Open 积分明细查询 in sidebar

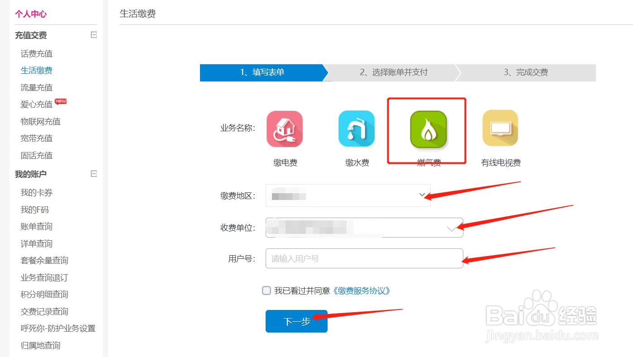pyautogui.click(x=44, y=295)
